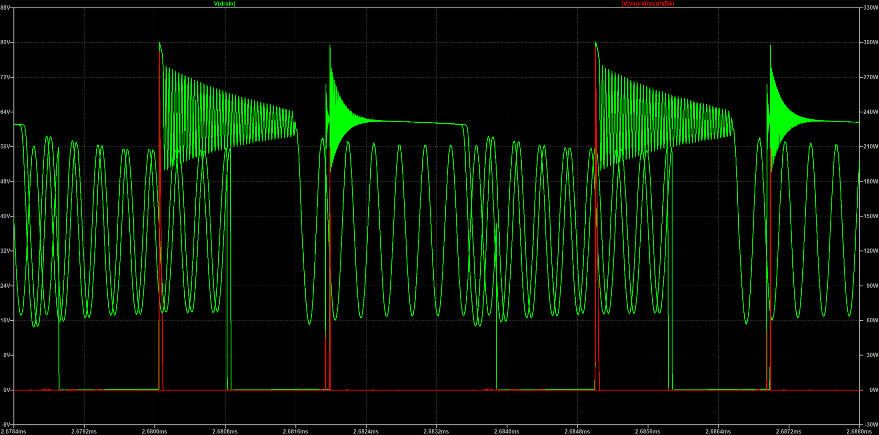Click the 0W right axis label
This screenshot has height=435, width=879.
(x=873, y=390)
